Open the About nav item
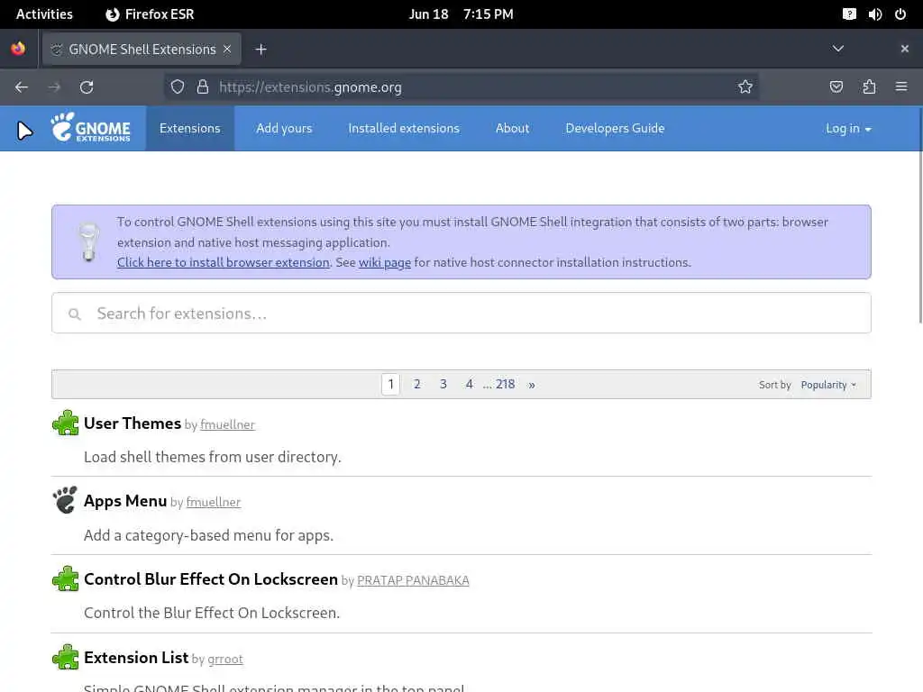The height and width of the screenshot is (692, 923). click(x=512, y=128)
